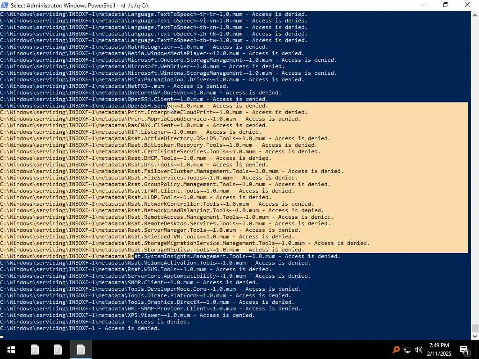Click the Tools.DeveloperMode.Core line
The image size is (479, 359).
click(150, 289)
